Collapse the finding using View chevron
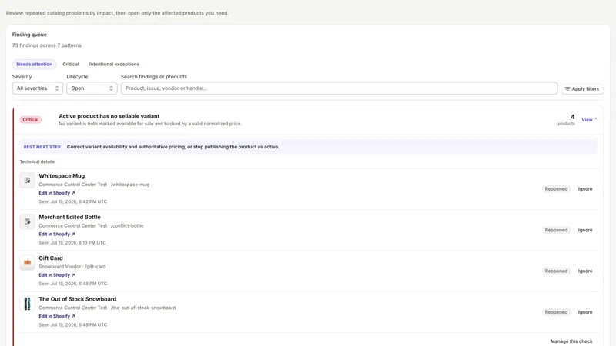The width and height of the screenshot is (616, 346). [x=589, y=120]
